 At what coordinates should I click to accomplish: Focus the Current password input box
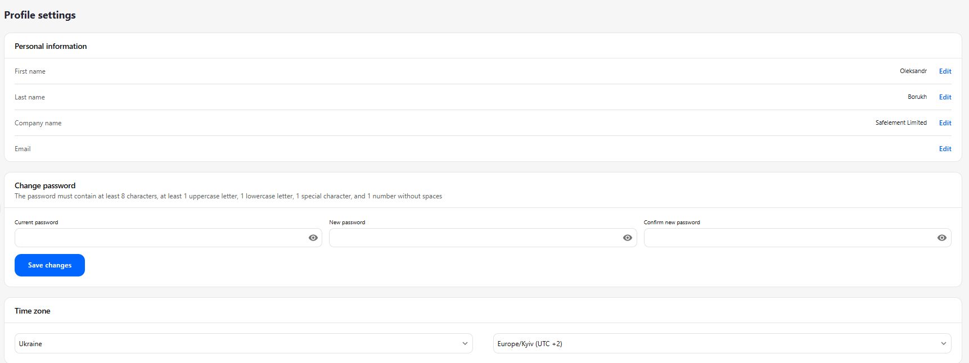pos(160,238)
